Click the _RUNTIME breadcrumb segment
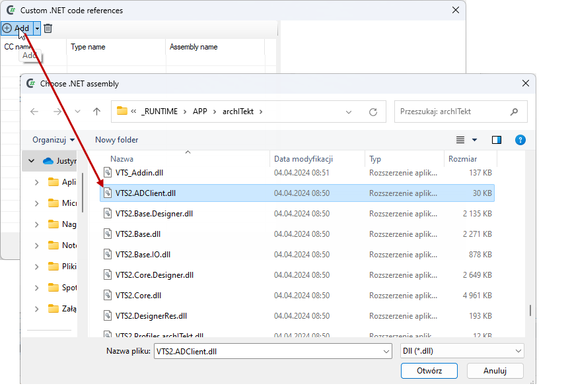 pos(160,112)
